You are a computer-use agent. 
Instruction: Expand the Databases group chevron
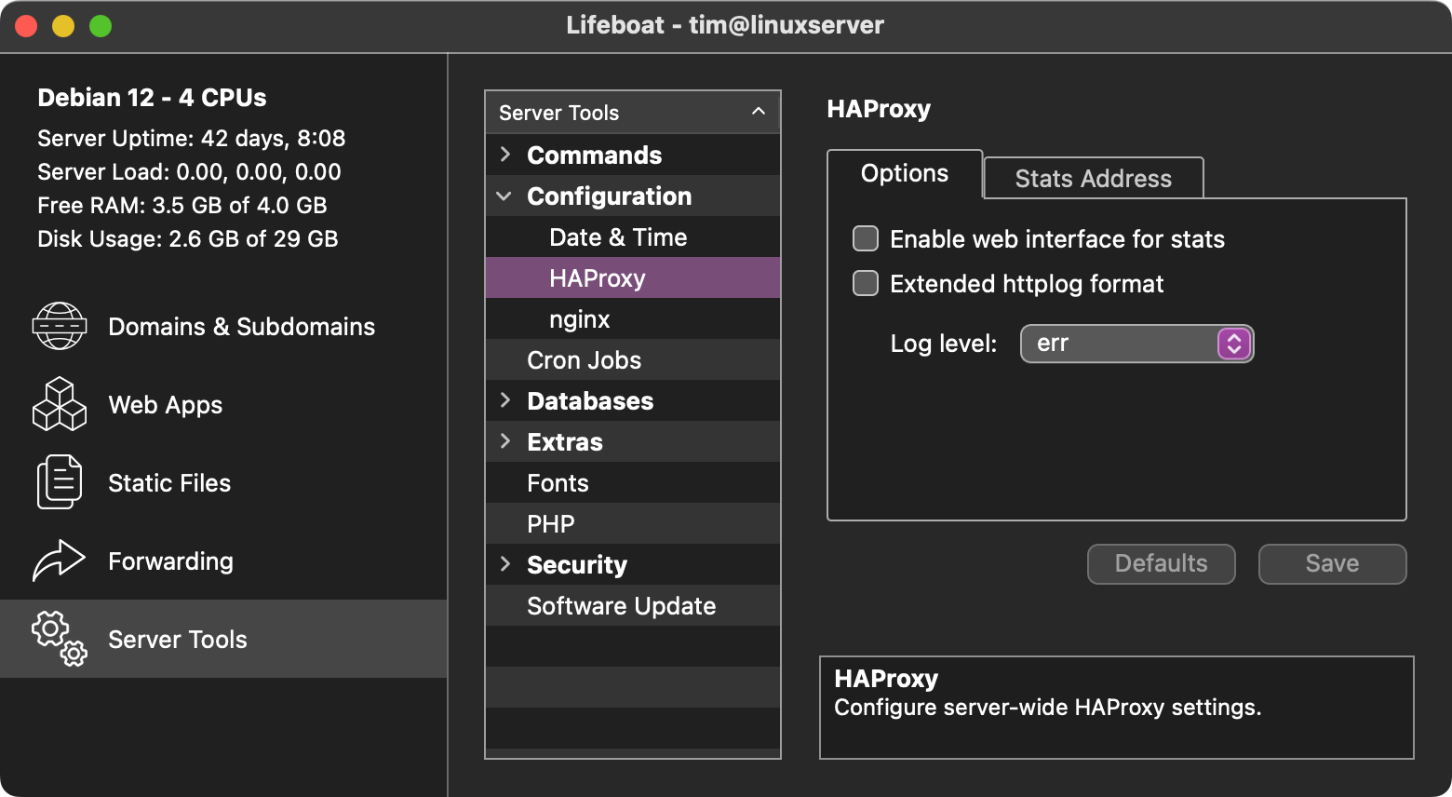click(505, 400)
